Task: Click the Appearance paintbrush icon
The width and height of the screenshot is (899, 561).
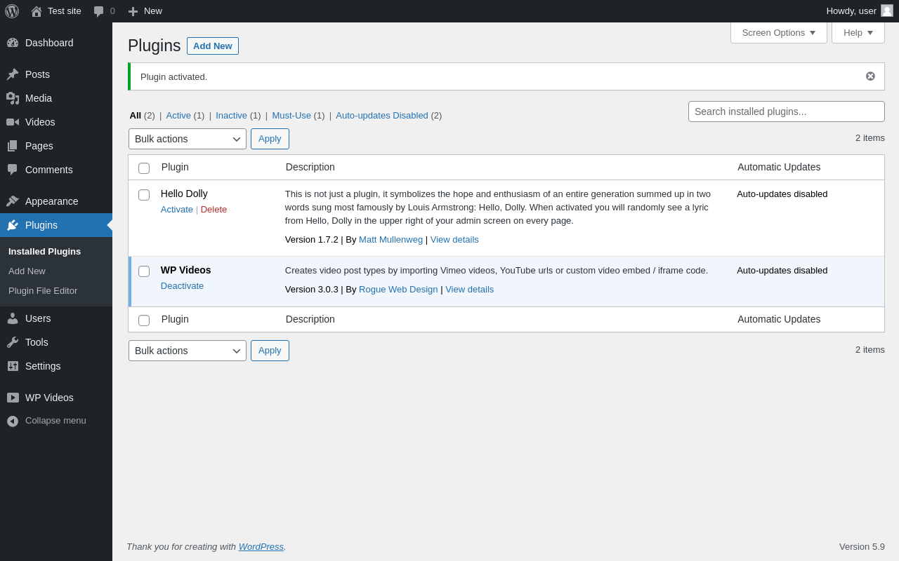Action: tap(13, 201)
